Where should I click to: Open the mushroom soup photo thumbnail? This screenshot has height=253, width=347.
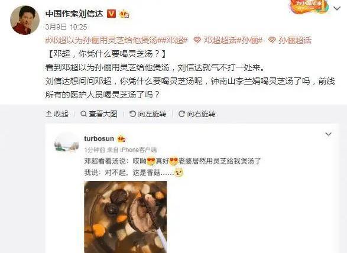tap(125, 217)
